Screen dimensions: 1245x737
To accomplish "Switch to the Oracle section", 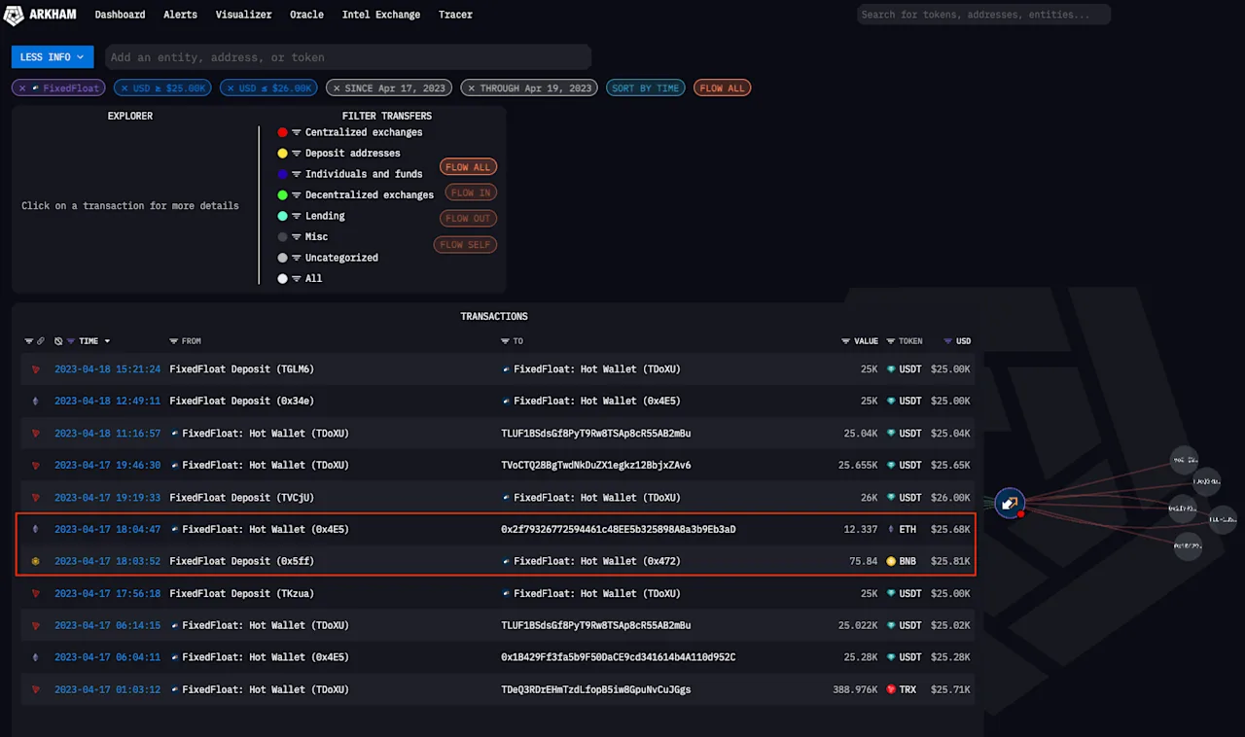I will 307,15.
